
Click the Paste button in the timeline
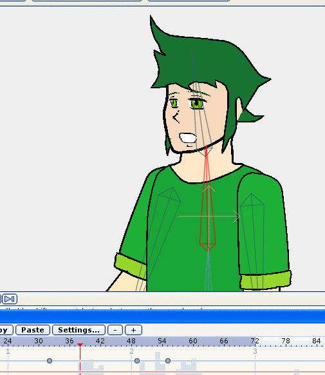(33, 330)
